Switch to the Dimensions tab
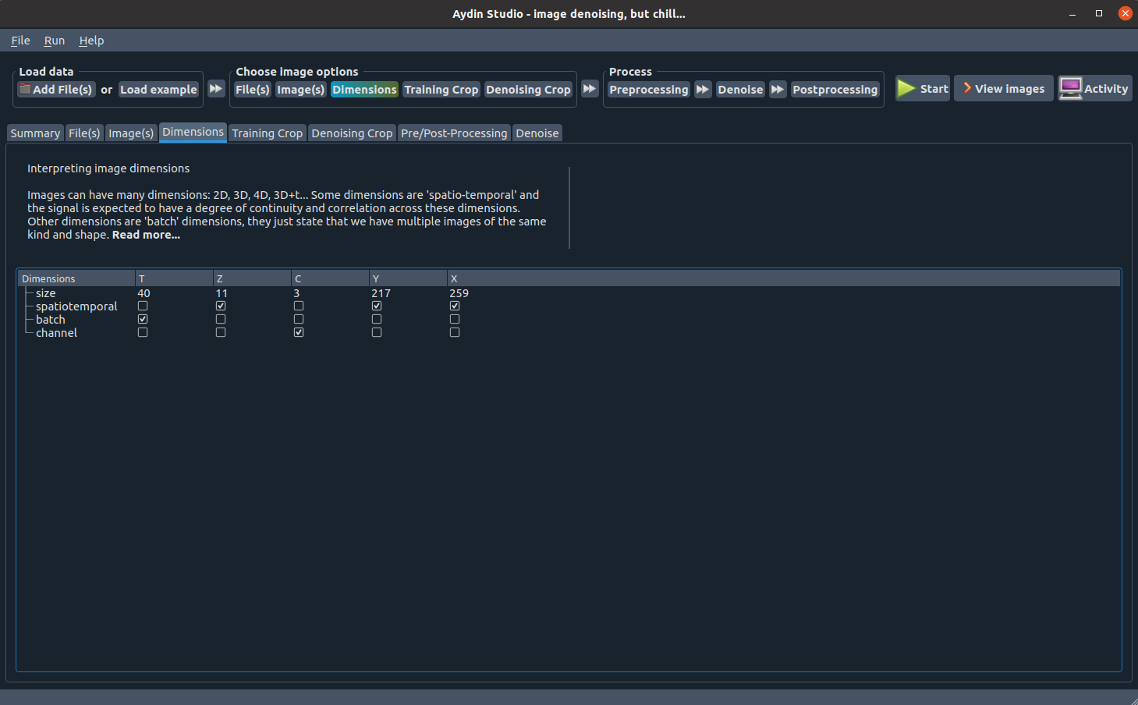This screenshot has width=1138, height=705. [193, 133]
